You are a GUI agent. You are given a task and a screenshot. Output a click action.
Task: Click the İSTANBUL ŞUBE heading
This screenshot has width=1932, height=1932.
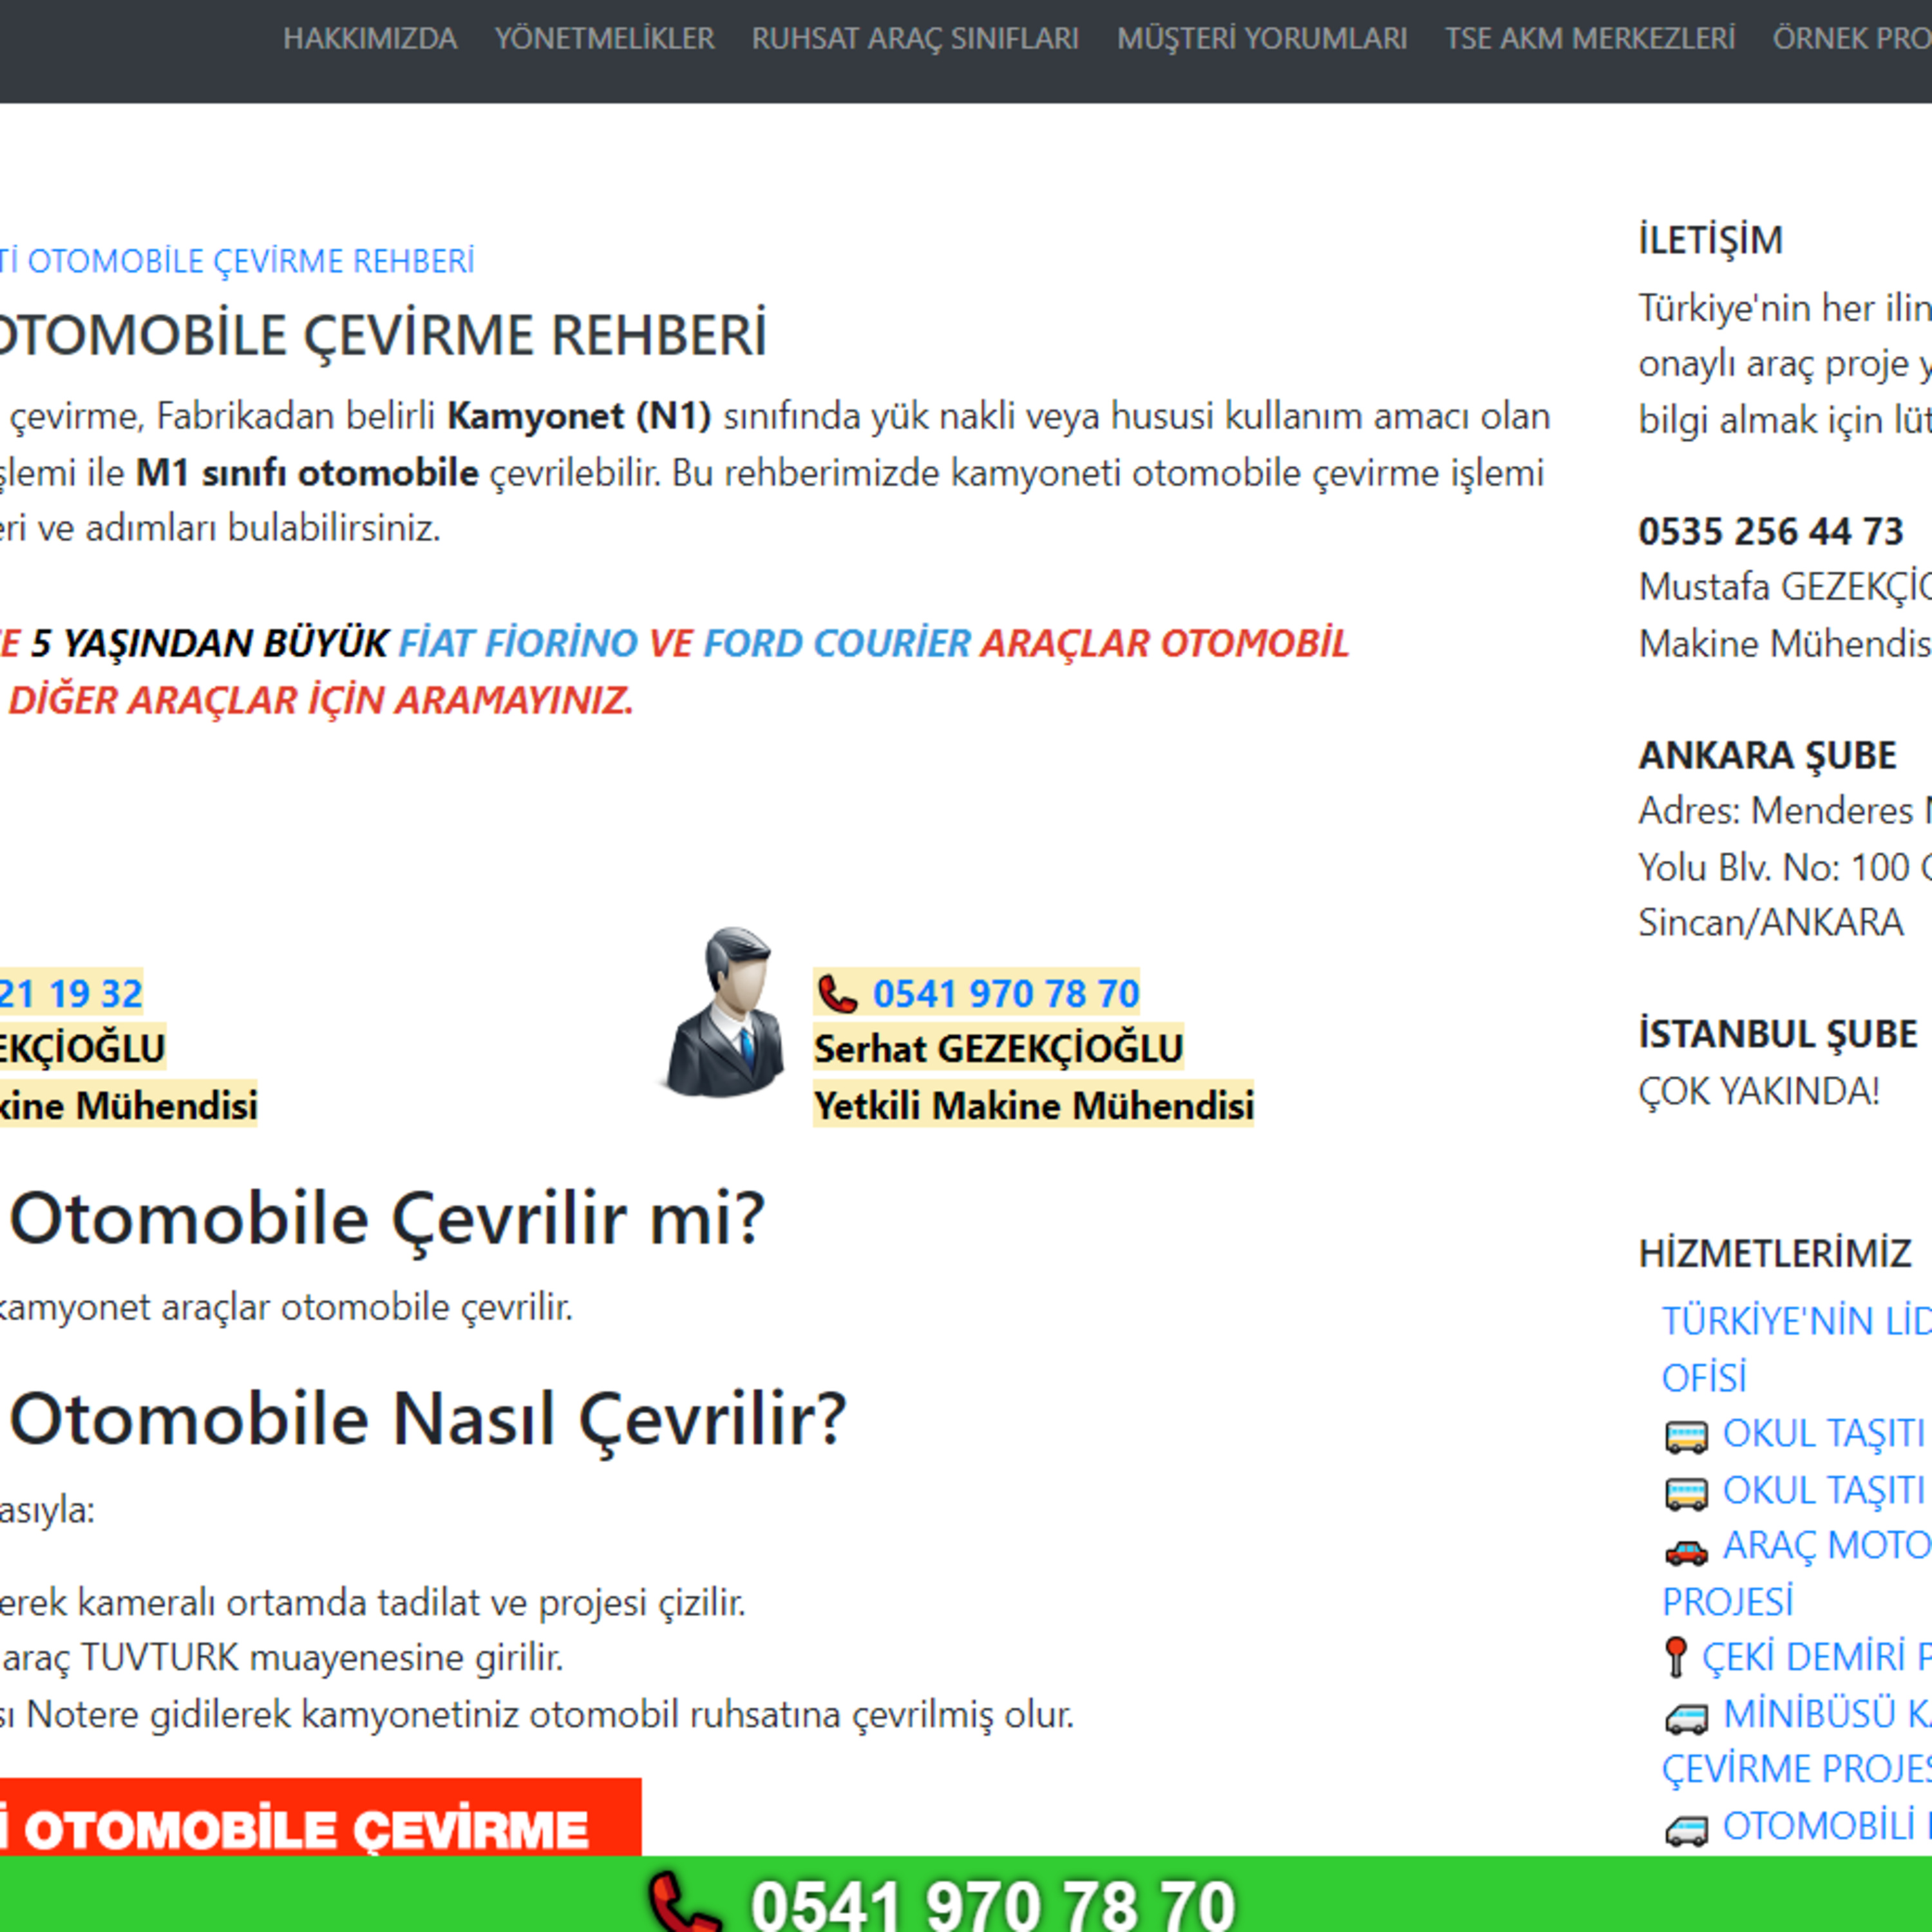pyautogui.click(x=1777, y=1033)
